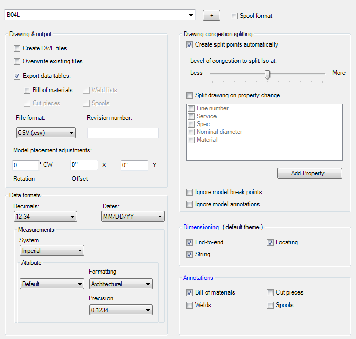356x339 pixels.
Task: Check Welds under Annotations
Action: [x=189, y=305]
